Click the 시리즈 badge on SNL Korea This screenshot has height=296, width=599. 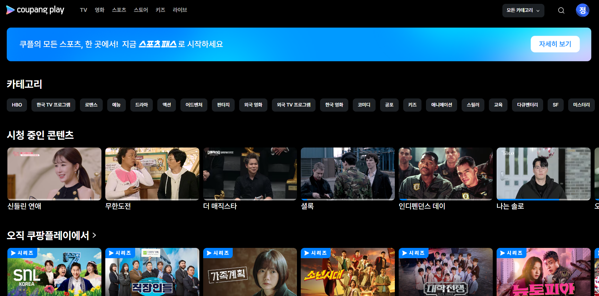pos(22,253)
